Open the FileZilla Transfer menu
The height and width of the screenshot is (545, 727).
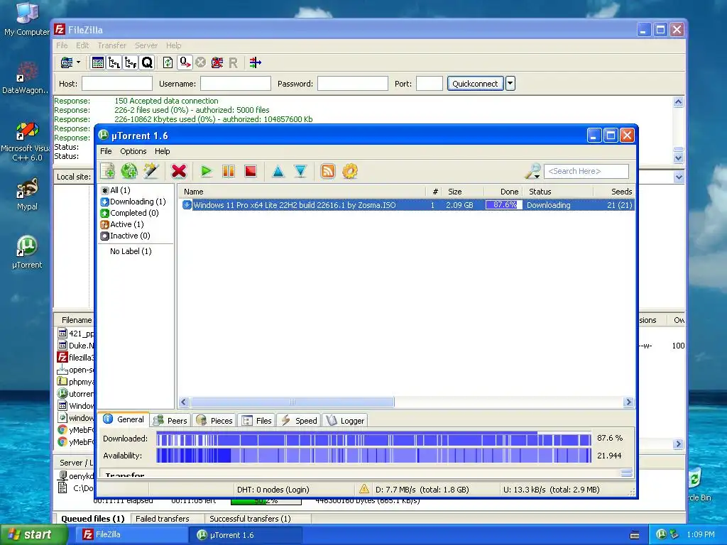[x=111, y=45]
